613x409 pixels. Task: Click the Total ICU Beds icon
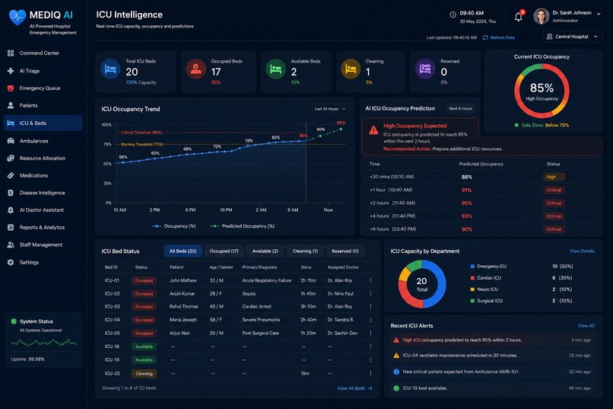pyautogui.click(x=110, y=69)
